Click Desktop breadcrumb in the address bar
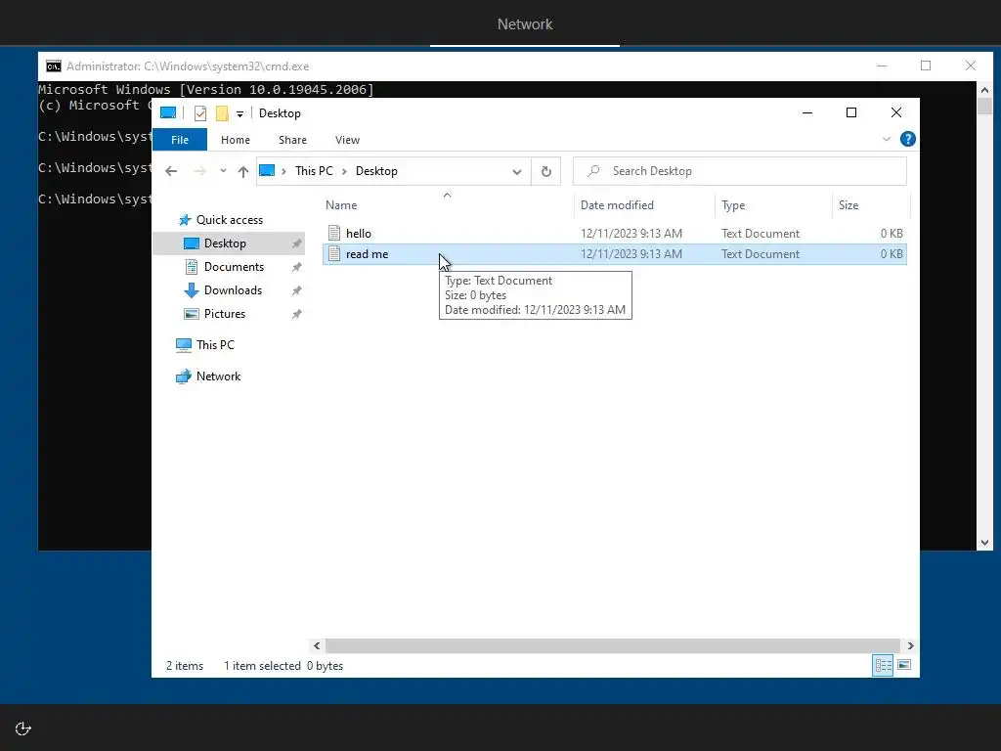 pyautogui.click(x=376, y=171)
